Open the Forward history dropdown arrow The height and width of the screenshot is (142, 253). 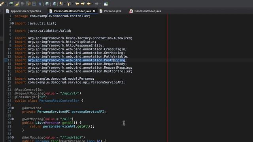[x=100, y=4]
